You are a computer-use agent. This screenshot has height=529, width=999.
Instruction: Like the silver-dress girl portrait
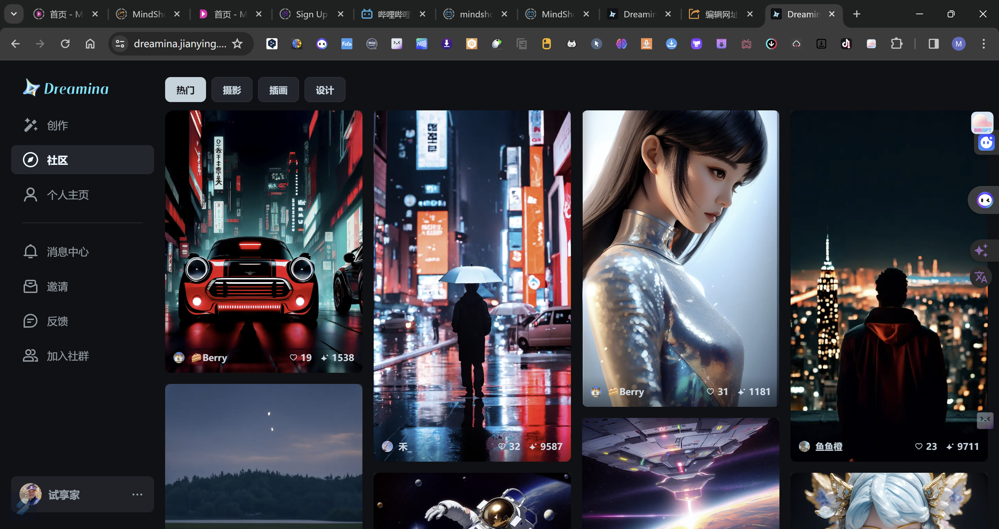click(x=710, y=392)
